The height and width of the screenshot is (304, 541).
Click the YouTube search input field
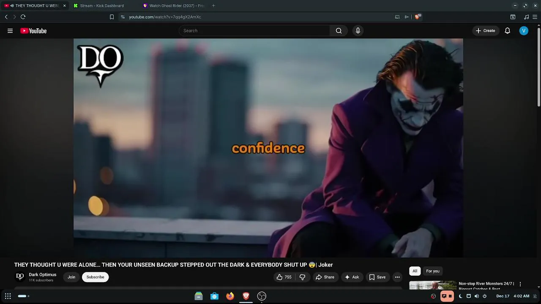[x=254, y=31]
